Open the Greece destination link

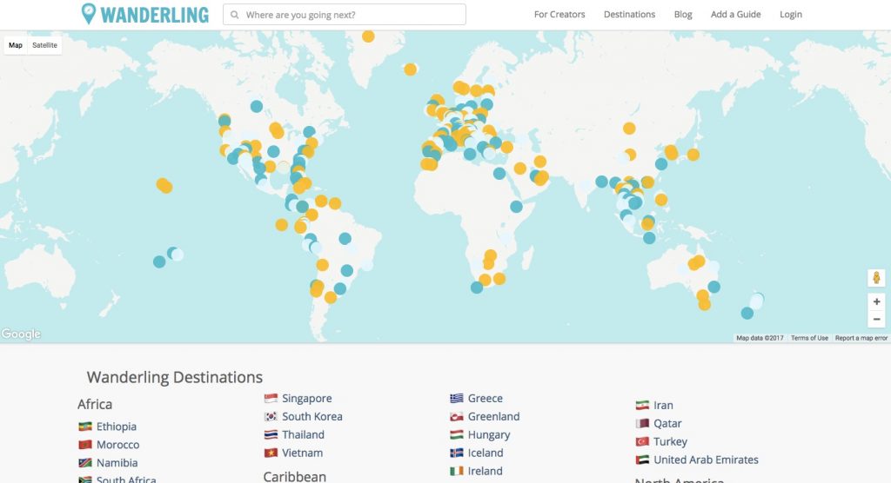[486, 399]
